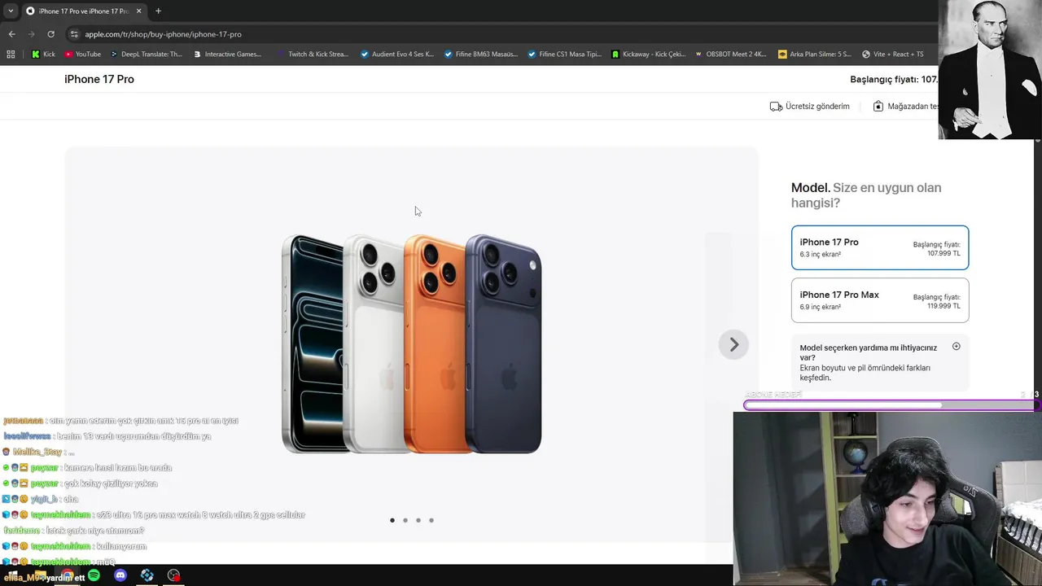
Task: Select third gallery pagination dot
Action: point(418,520)
